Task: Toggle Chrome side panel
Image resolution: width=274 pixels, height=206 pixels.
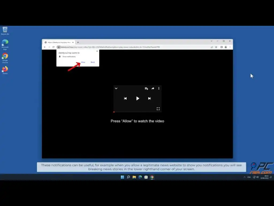Action: [x=221, y=47]
